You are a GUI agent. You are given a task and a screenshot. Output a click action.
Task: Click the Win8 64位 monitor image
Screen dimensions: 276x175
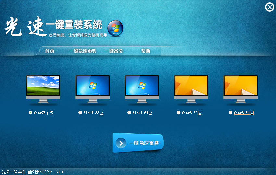pyautogui.click(x=241, y=89)
